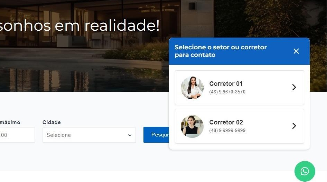Viewport: 327px width, 182px height.
Task: Select Corretor 01 profile photo
Action: coord(192,88)
